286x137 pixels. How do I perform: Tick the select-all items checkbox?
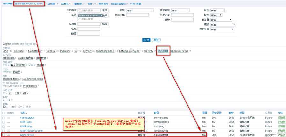[4, 113]
